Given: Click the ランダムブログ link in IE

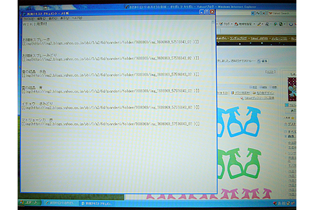Looking at the screenshot, I should (x=238, y=38).
